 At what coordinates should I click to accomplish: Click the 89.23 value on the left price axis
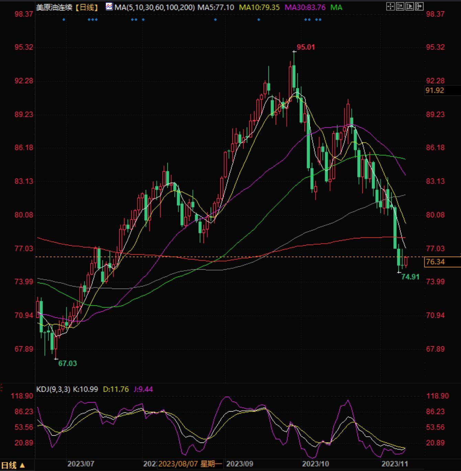point(24,114)
